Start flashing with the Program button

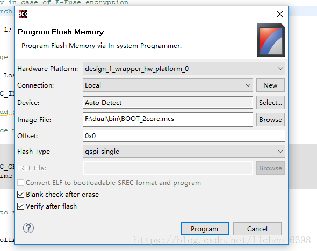pos(205,229)
